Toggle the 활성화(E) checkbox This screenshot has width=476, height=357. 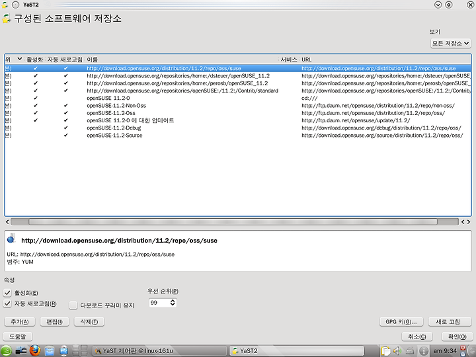(7, 293)
